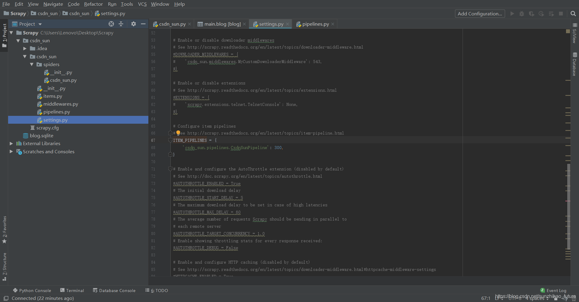The height and width of the screenshot is (302, 579).
Task: Fold the comment block at line 71
Action: click(x=170, y=169)
